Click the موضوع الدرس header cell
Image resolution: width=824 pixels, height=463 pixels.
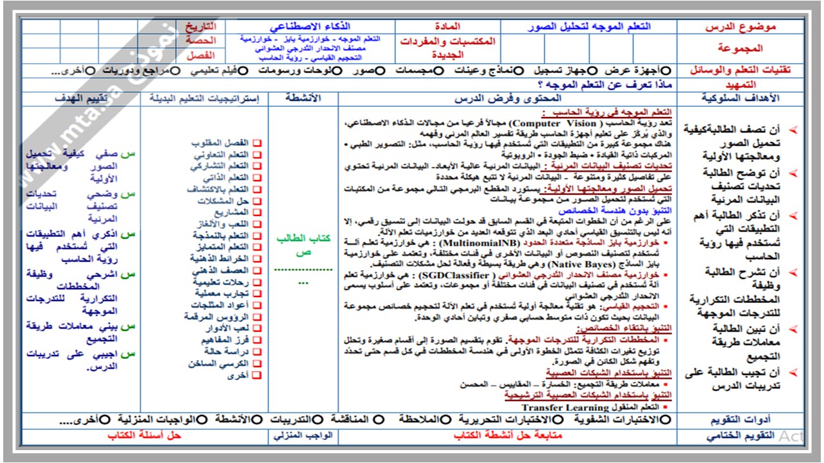[x=742, y=26]
